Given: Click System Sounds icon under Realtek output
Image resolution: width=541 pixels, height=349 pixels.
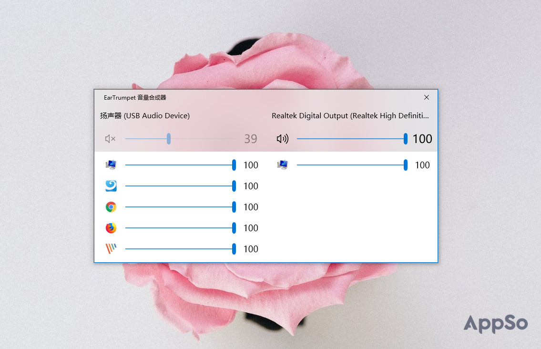Looking at the screenshot, I should [282, 165].
